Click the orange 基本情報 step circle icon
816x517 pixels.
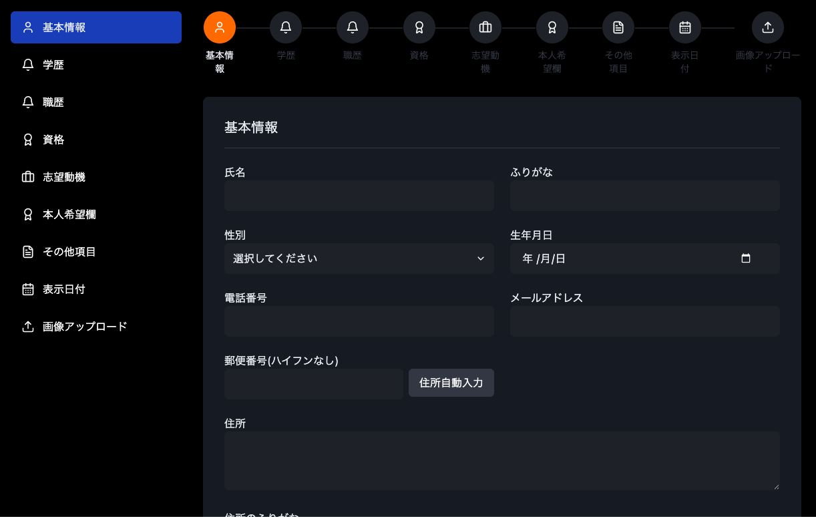click(x=220, y=27)
